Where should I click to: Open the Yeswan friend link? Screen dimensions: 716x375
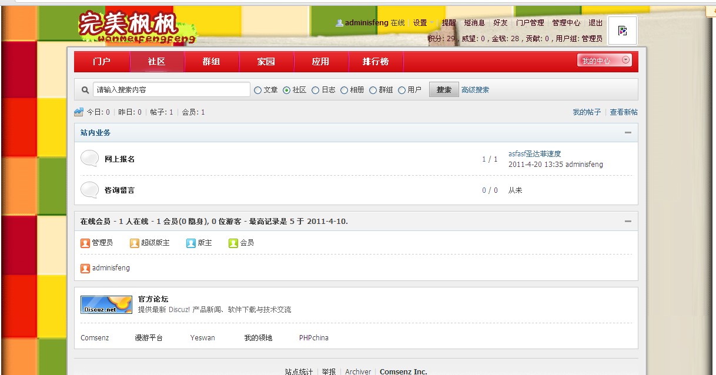(x=202, y=338)
